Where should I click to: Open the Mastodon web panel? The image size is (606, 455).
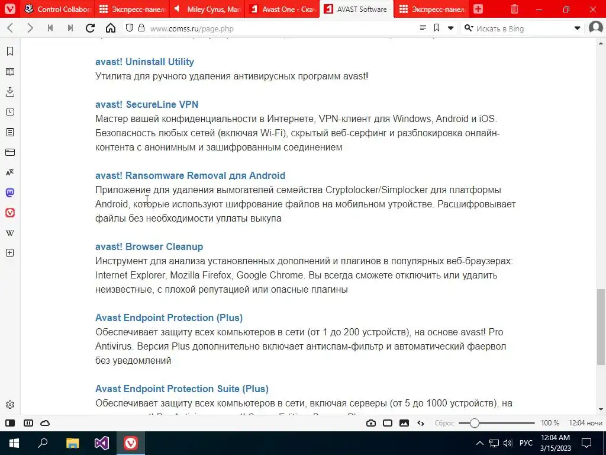(10, 193)
